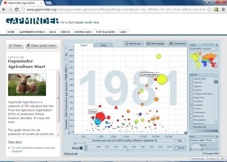
Task: Click the browser back arrow
Action: pyautogui.click(x=4, y=9)
